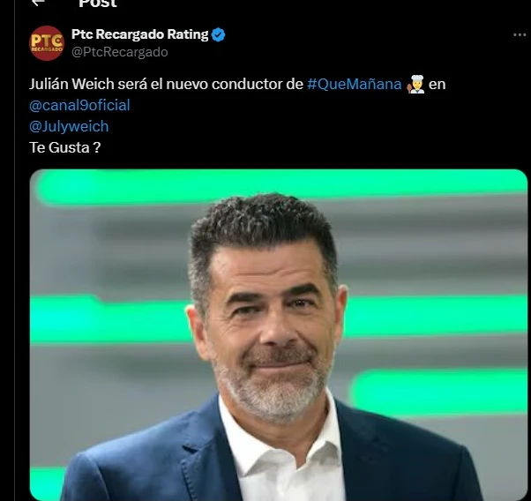Open the #QueMañana hashtag
Screen dimensions: 531x501
355,85
